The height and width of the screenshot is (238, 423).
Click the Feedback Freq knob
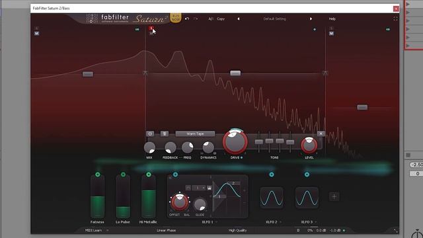tap(187, 147)
